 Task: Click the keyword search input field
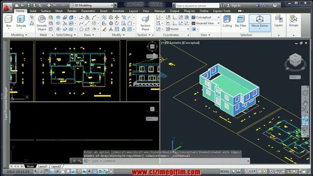[x=197, y=6]
